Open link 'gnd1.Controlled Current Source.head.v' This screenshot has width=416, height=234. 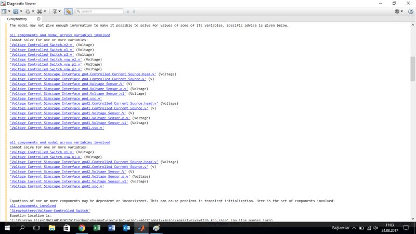pyautogui.click(x=84, y=103)
